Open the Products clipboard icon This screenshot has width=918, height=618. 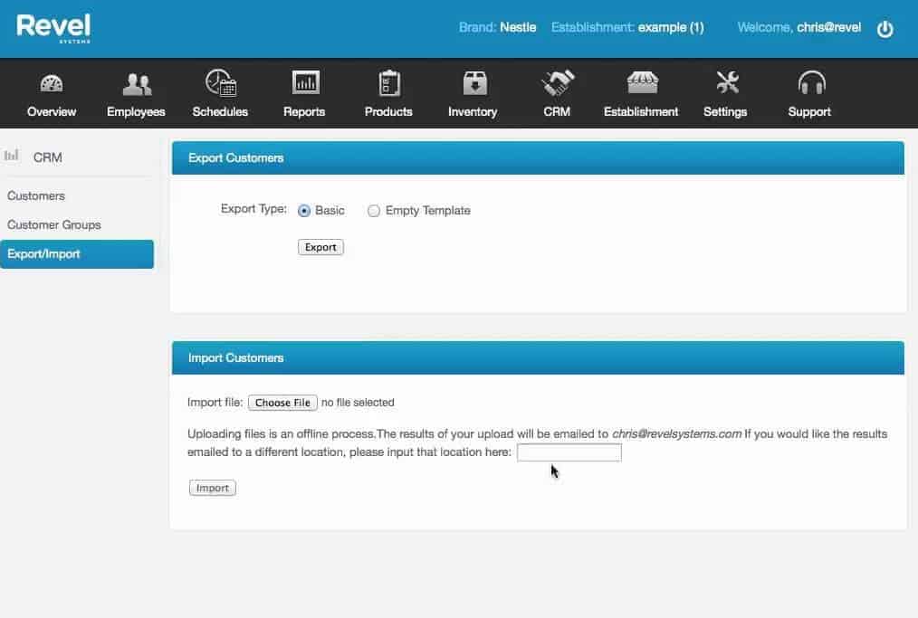pos(388,83)
